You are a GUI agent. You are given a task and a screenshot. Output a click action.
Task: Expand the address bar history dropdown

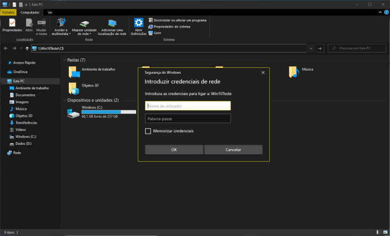(312, 48)
